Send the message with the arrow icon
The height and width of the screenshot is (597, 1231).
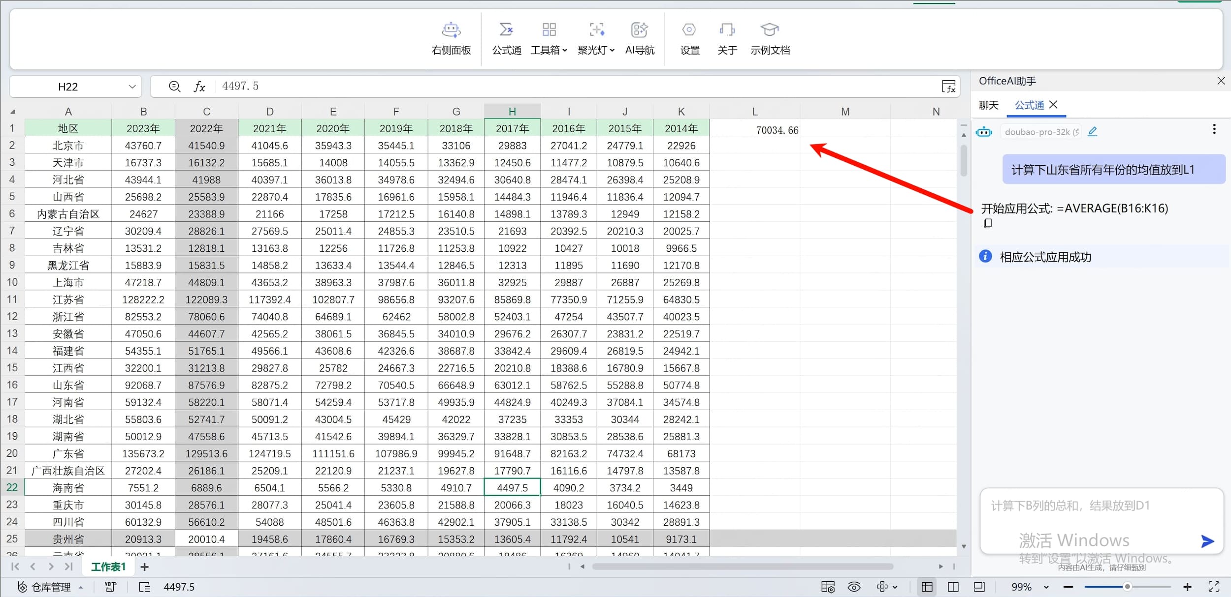[1207, 541]
